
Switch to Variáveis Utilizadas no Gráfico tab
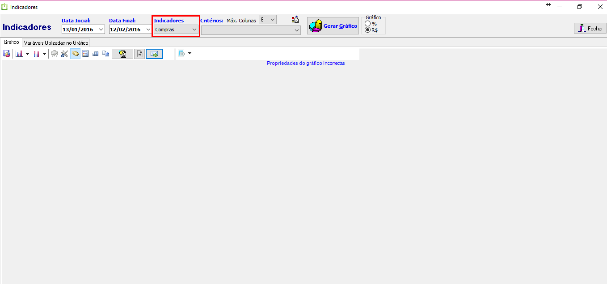(x=56, y=42)
